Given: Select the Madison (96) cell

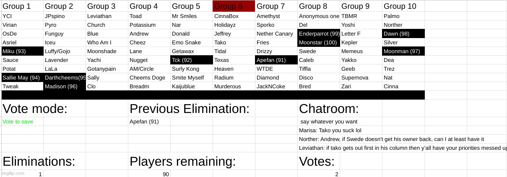Looking at the screenshot, I should coord(65,86).
